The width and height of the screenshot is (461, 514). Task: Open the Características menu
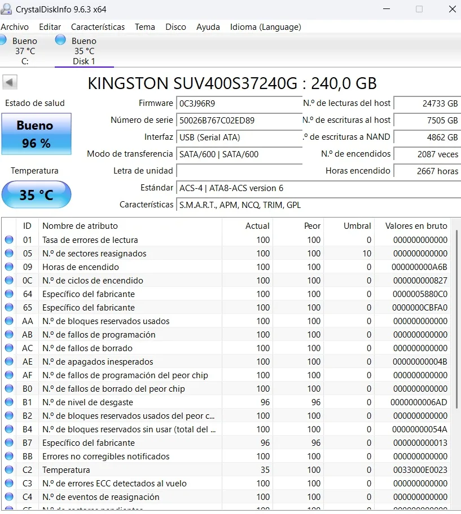pos(98,27)
